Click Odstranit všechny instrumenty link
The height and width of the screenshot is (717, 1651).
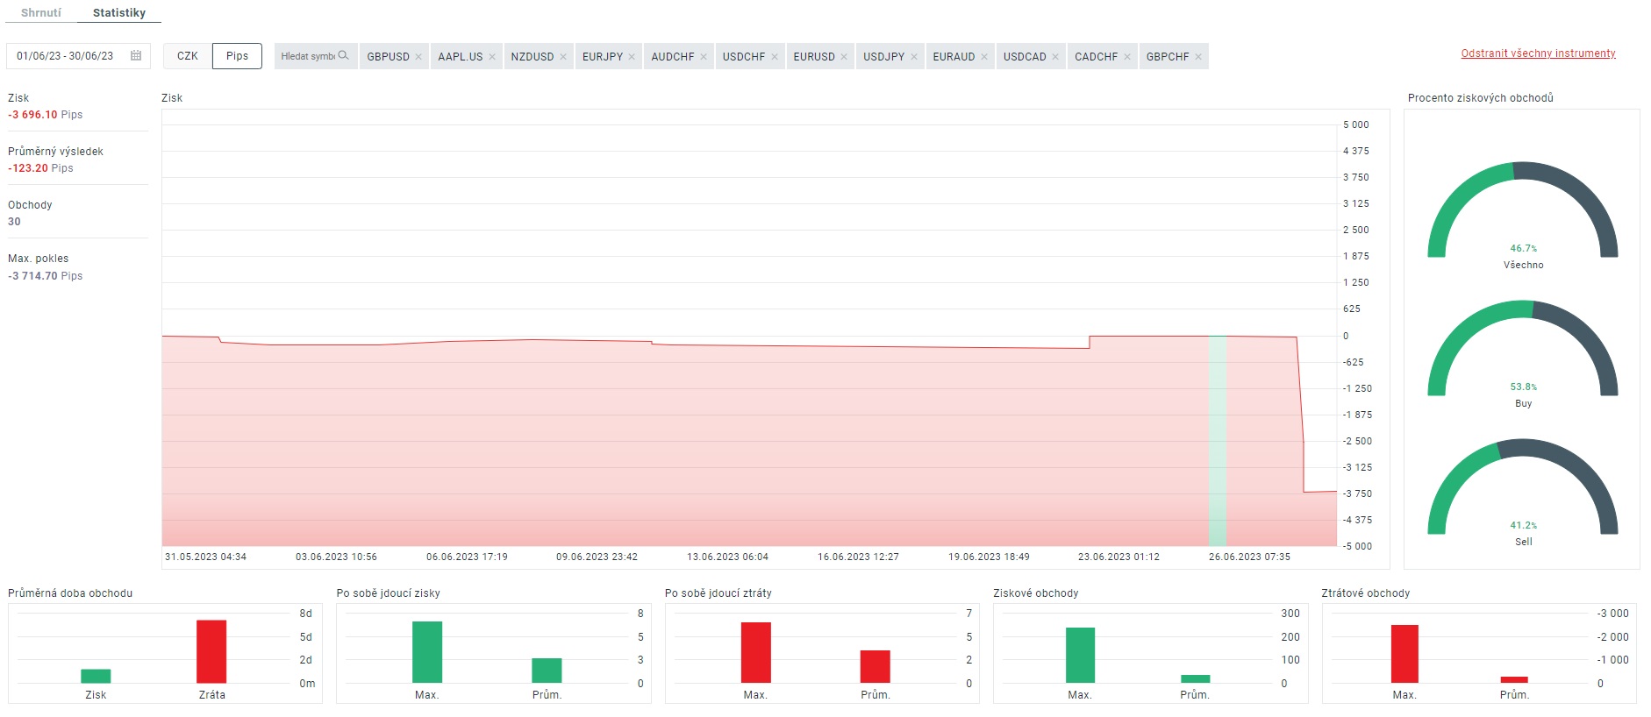click(1538, 53)
